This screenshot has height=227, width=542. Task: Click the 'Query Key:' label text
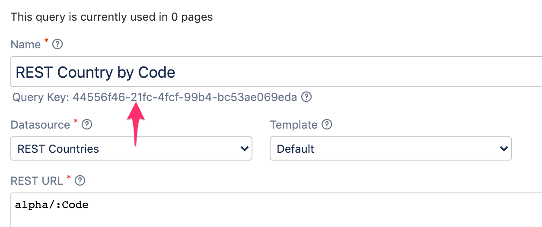pos(41,97)
